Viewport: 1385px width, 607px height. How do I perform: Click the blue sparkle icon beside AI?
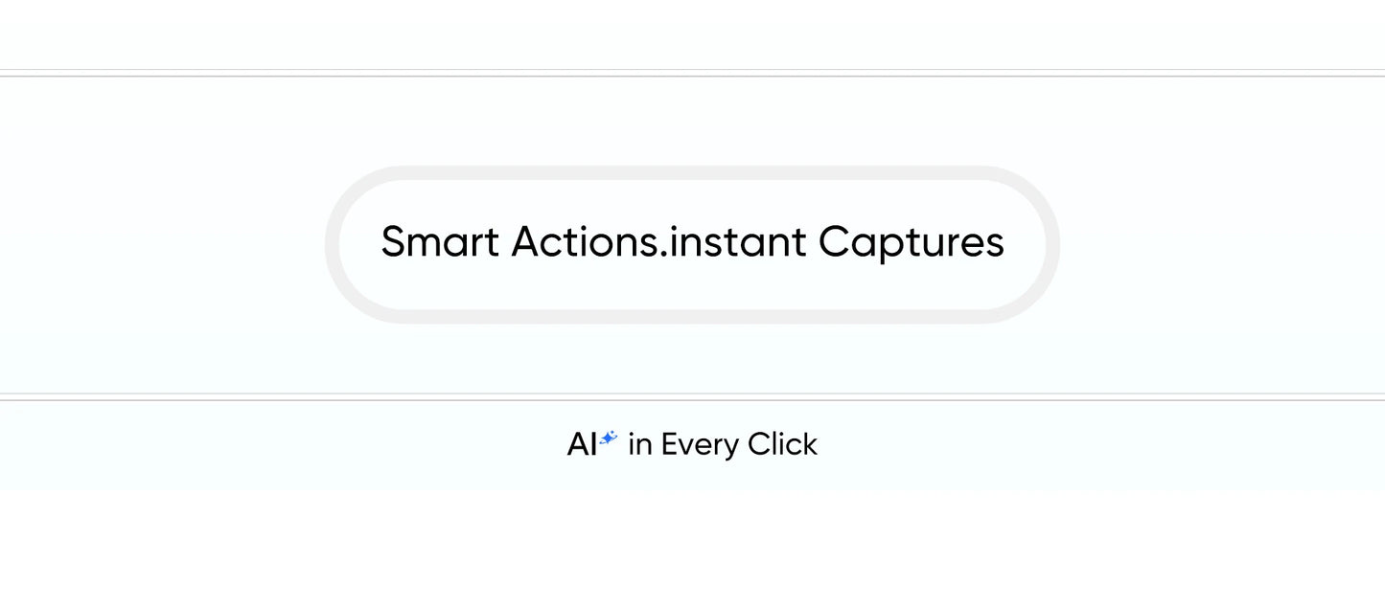click(609, 438)
